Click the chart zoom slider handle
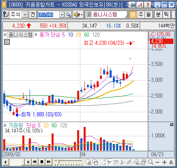 click(58, 161)
